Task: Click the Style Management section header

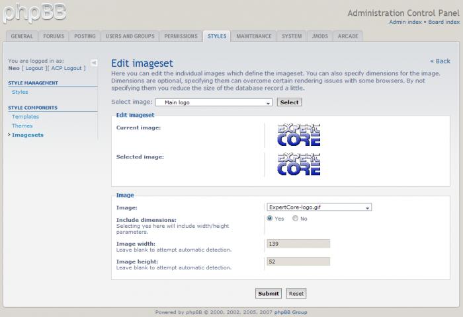Action: coord(33,83)
